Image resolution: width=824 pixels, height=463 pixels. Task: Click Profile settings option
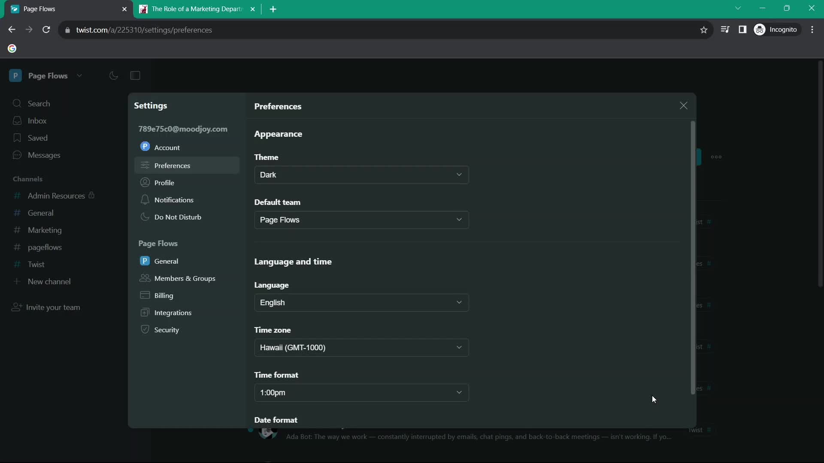click(164, 183)
